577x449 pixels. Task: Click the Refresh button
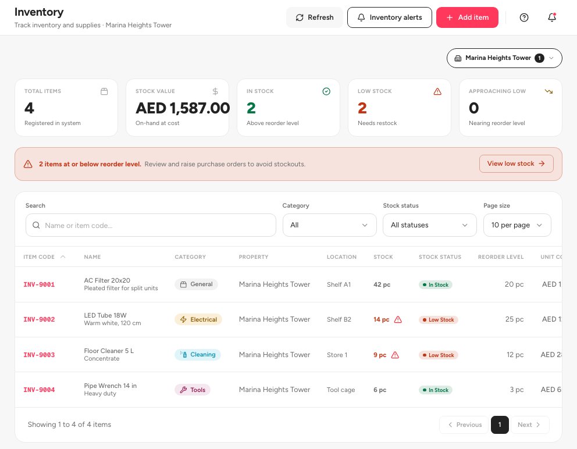314,17
